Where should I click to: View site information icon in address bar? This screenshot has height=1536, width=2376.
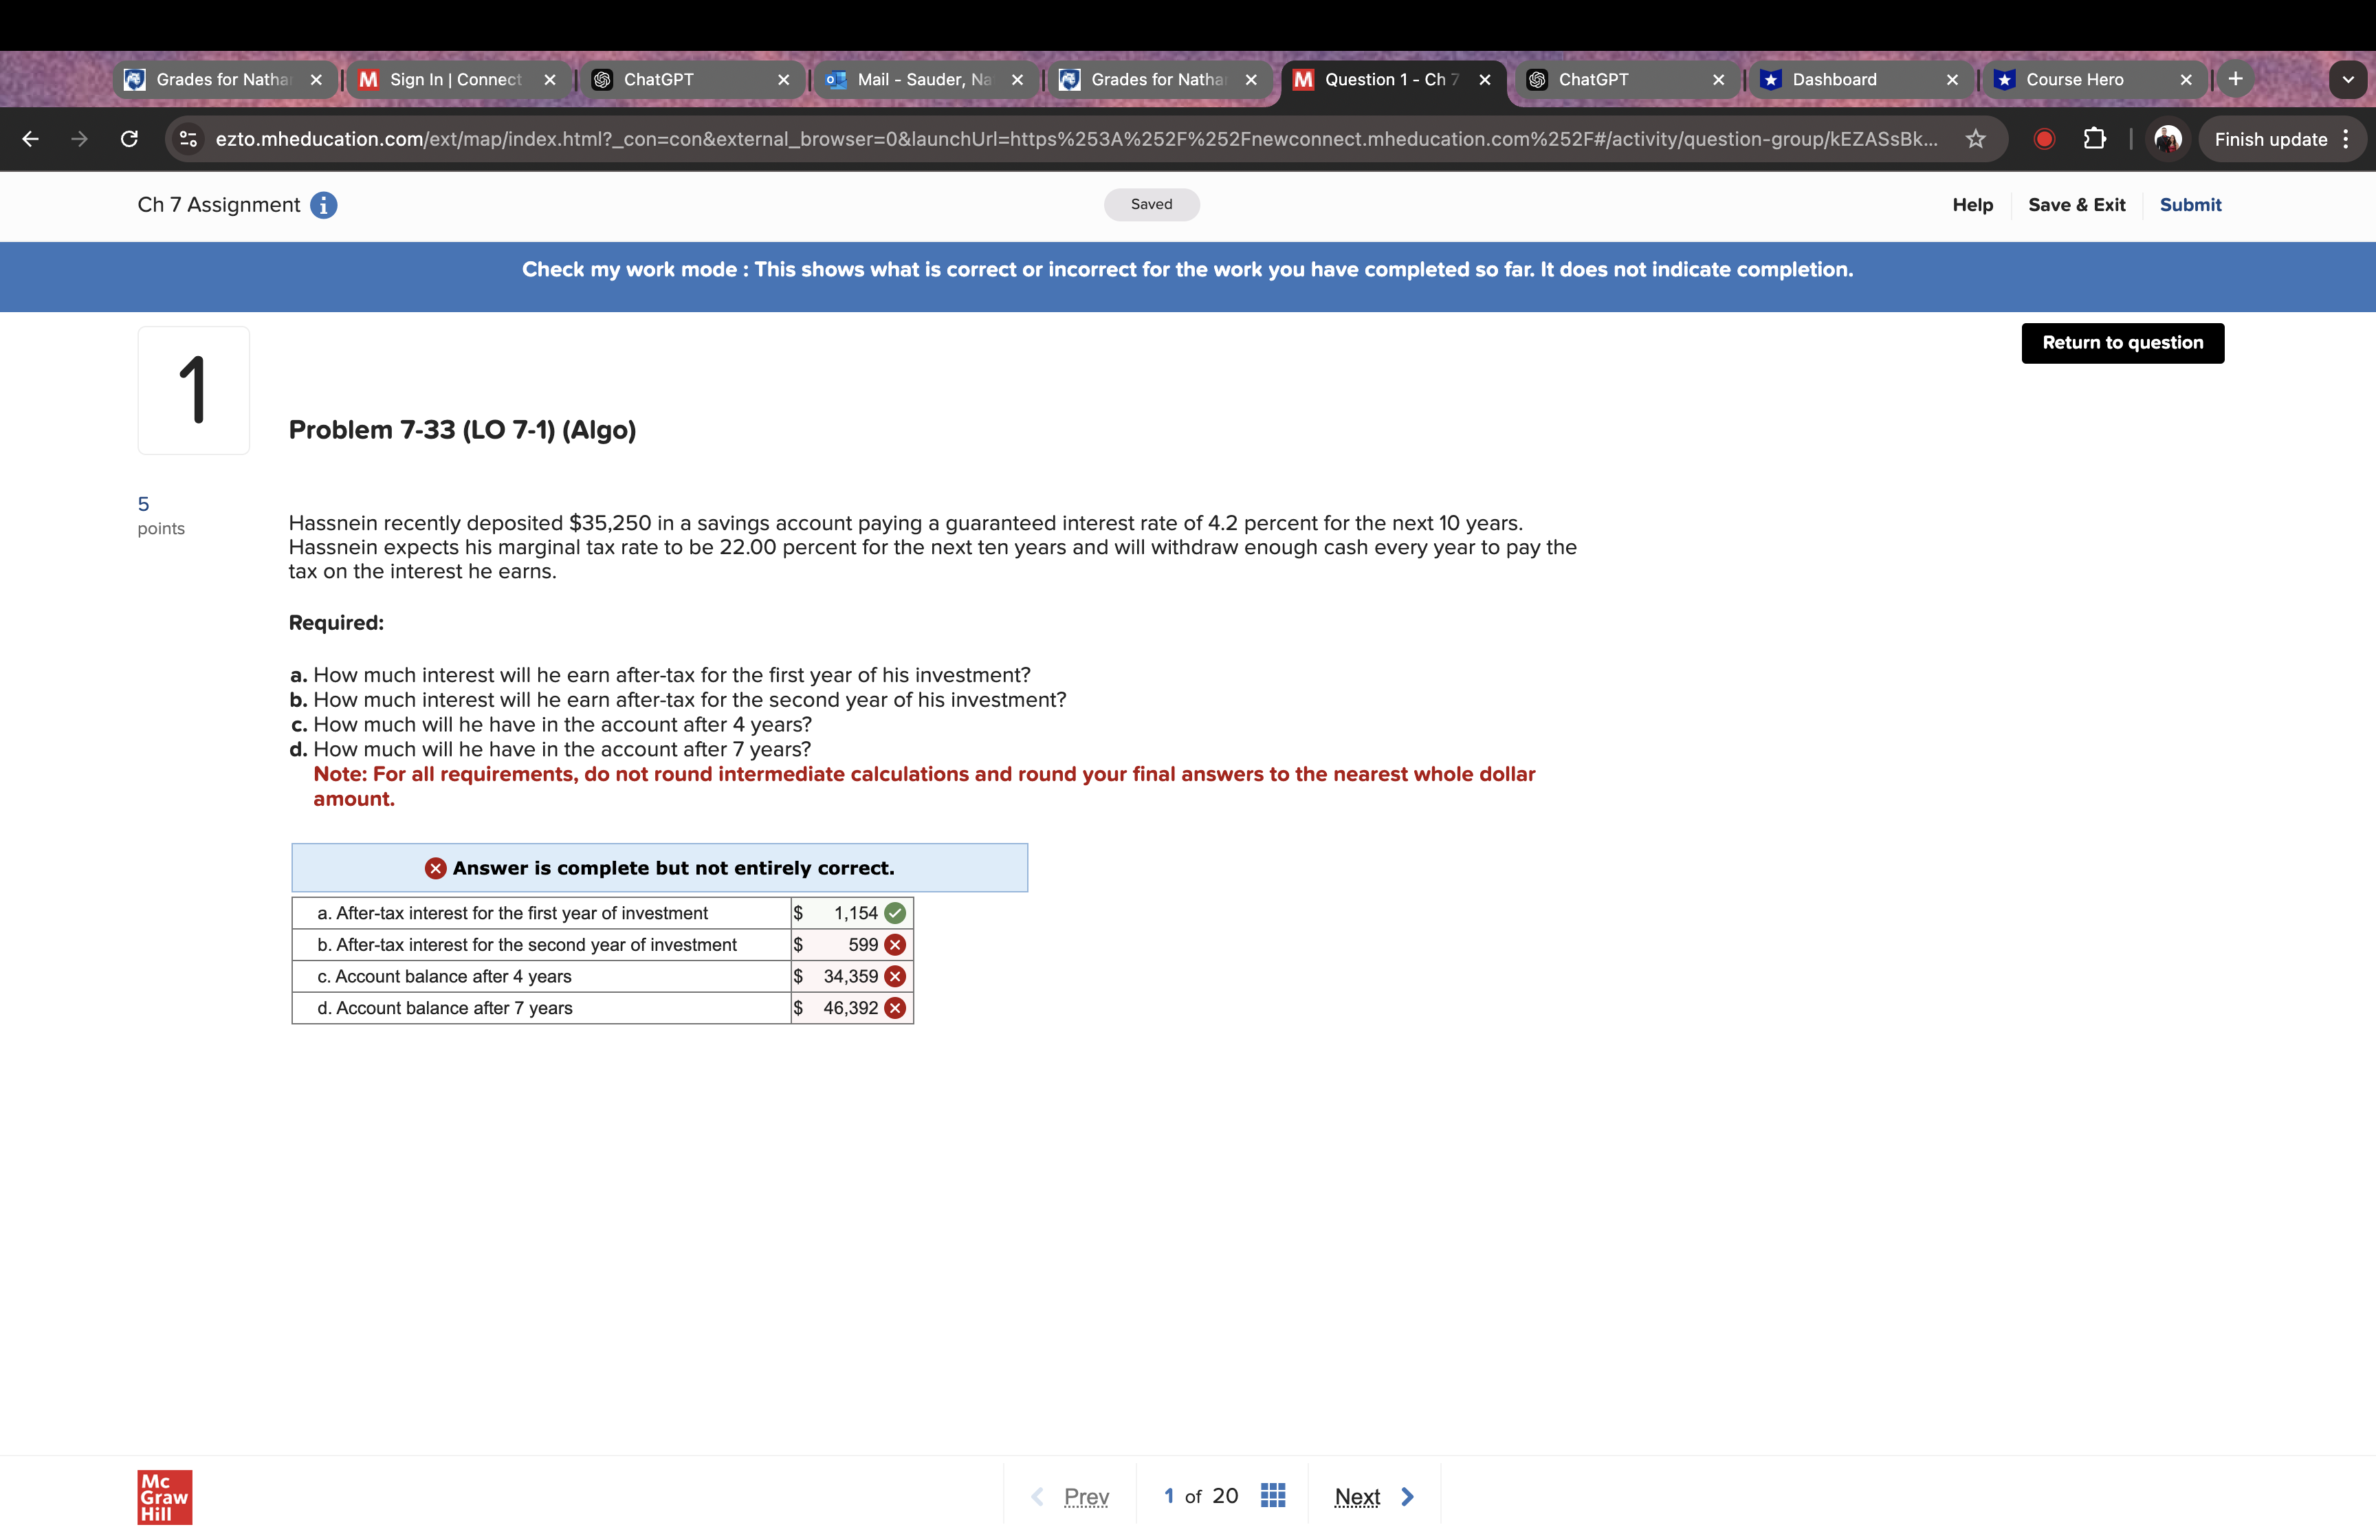(x=188, y=140)
